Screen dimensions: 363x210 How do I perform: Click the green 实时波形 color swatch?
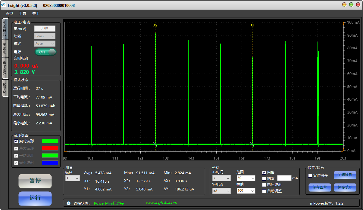pyautogui.click(x=50, y=141)
